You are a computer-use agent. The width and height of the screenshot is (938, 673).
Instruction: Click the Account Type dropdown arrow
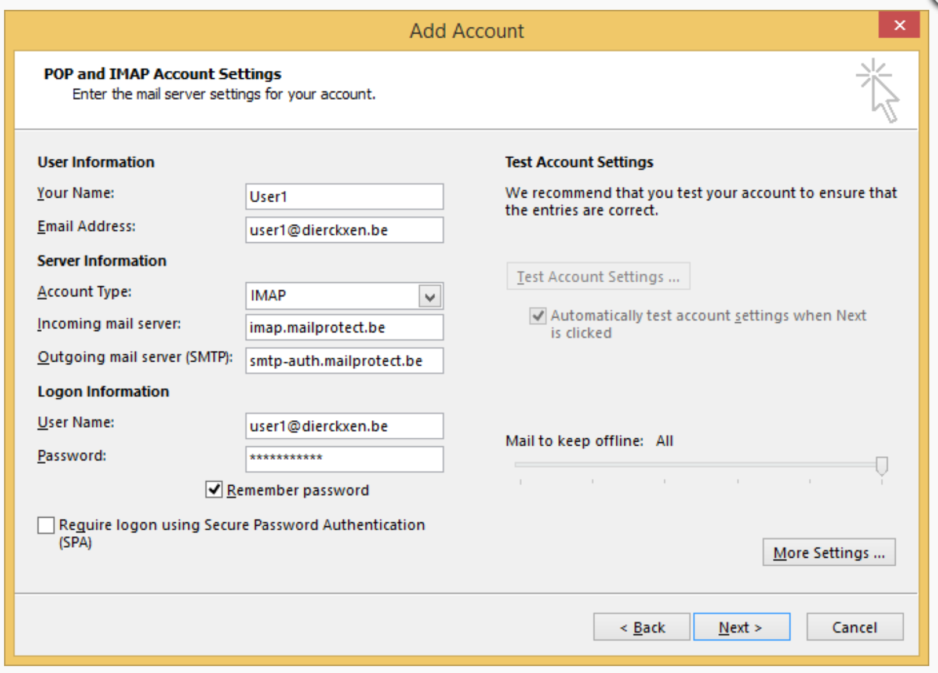click(430, 296)
